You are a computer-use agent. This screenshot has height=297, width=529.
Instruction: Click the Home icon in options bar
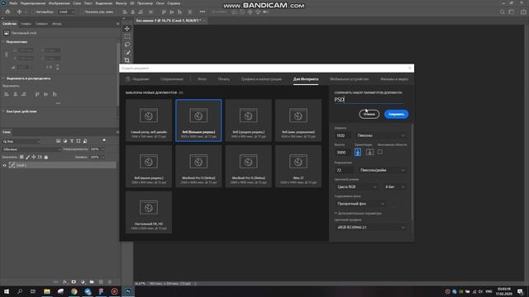point(7,12)
